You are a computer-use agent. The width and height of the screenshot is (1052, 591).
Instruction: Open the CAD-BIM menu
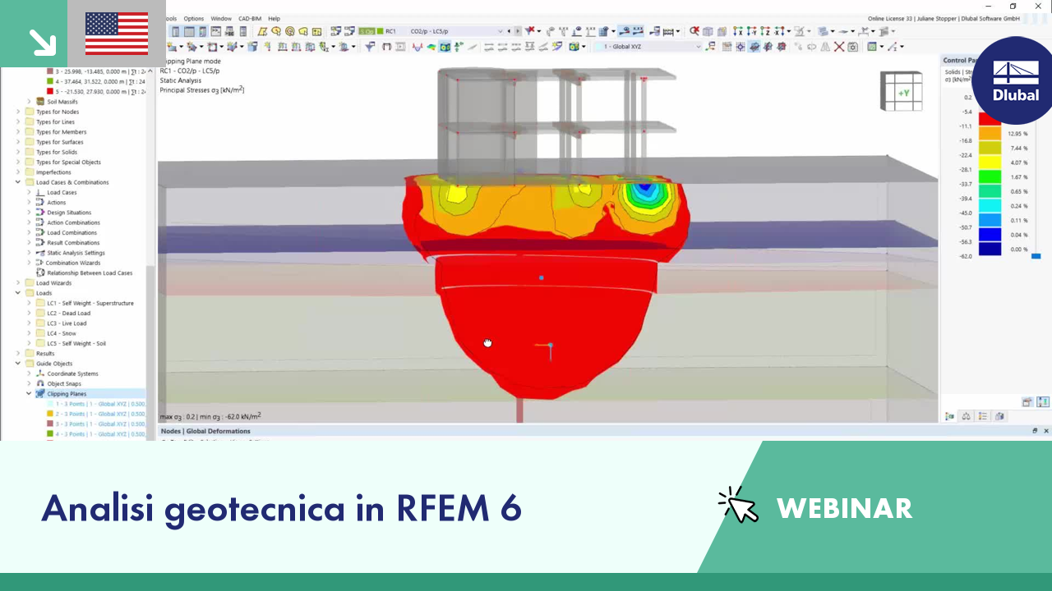pyautogui.click(x=251, y=18)
